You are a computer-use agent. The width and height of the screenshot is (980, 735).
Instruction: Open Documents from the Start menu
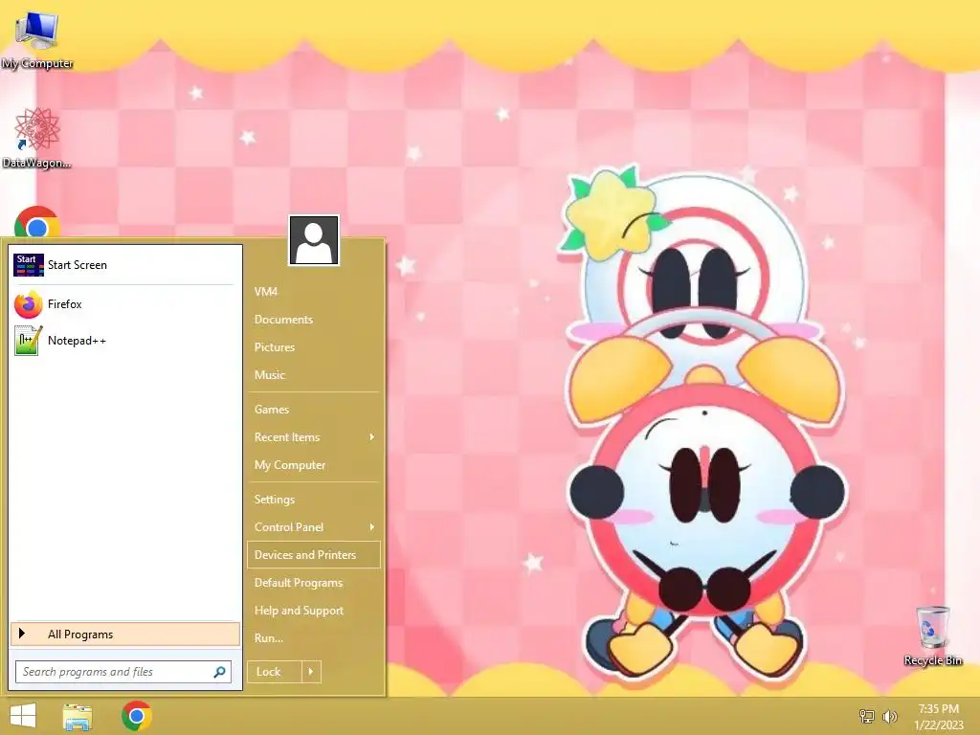pos(314,320)
